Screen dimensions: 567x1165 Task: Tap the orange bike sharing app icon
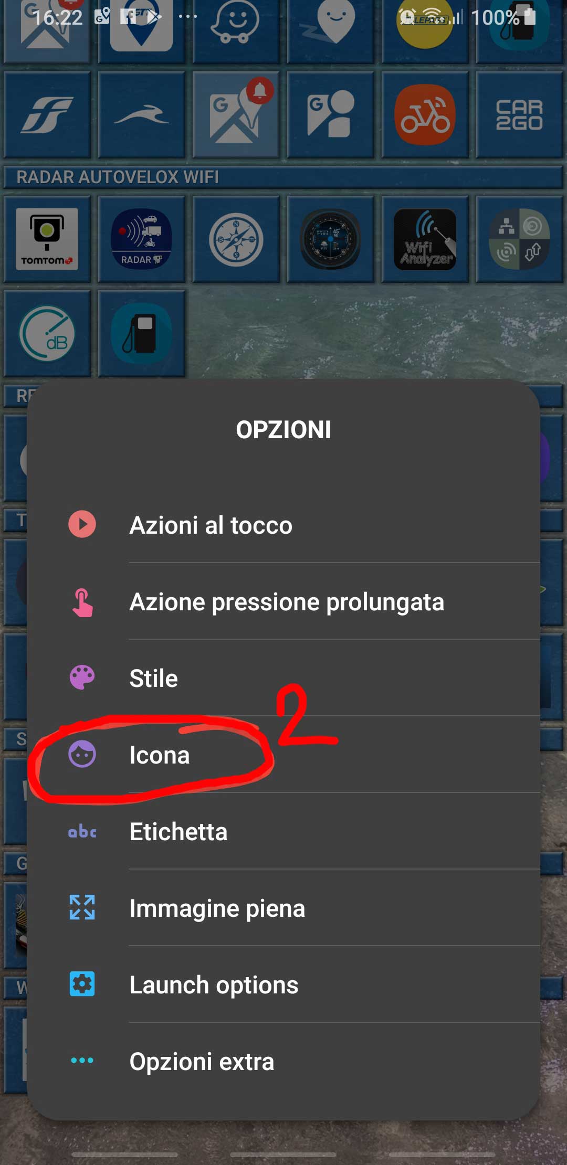425,115
